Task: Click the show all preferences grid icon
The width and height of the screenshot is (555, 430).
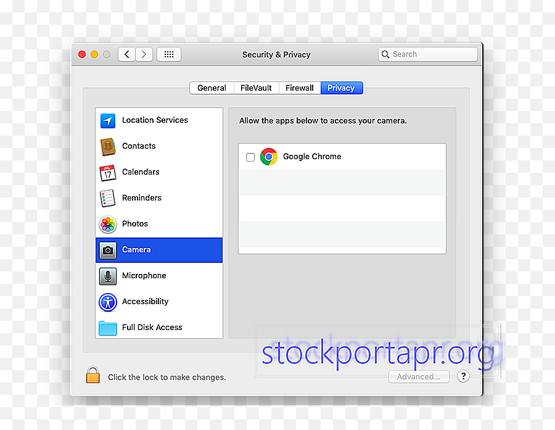Action: pyautogui.click(x=168, y=54)
